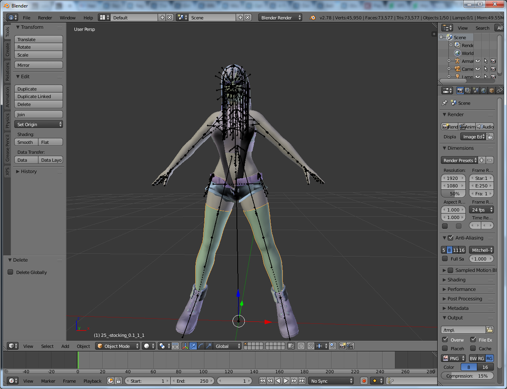
Task: Click the End frame 250 field
Action: (x=192, y=381)
